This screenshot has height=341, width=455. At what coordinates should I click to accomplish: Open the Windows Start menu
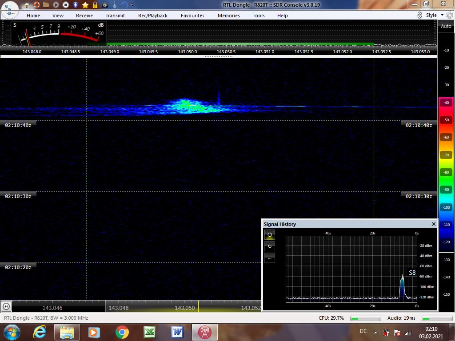(12, 332)
